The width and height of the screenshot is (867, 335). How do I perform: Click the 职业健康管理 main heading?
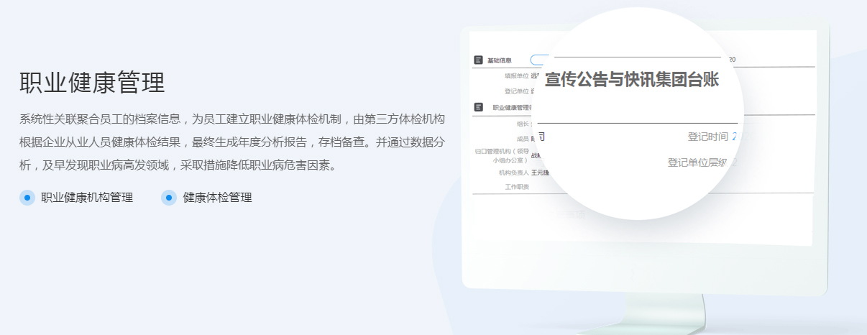(92, 83)
